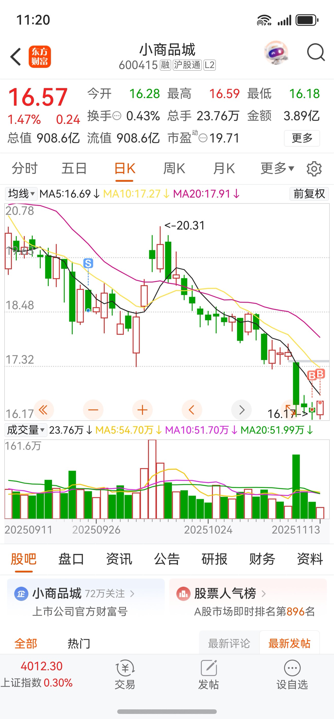Zoom in chart with plus button
This screenshot has width=334, height=719.
(x=142, y=410)
